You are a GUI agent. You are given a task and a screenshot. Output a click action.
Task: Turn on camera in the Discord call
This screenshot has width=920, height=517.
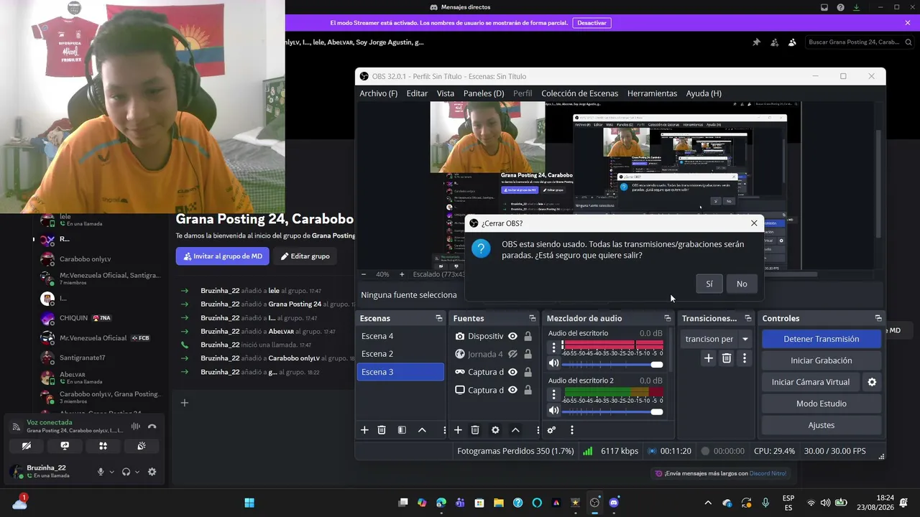click(x=27, y=446)
